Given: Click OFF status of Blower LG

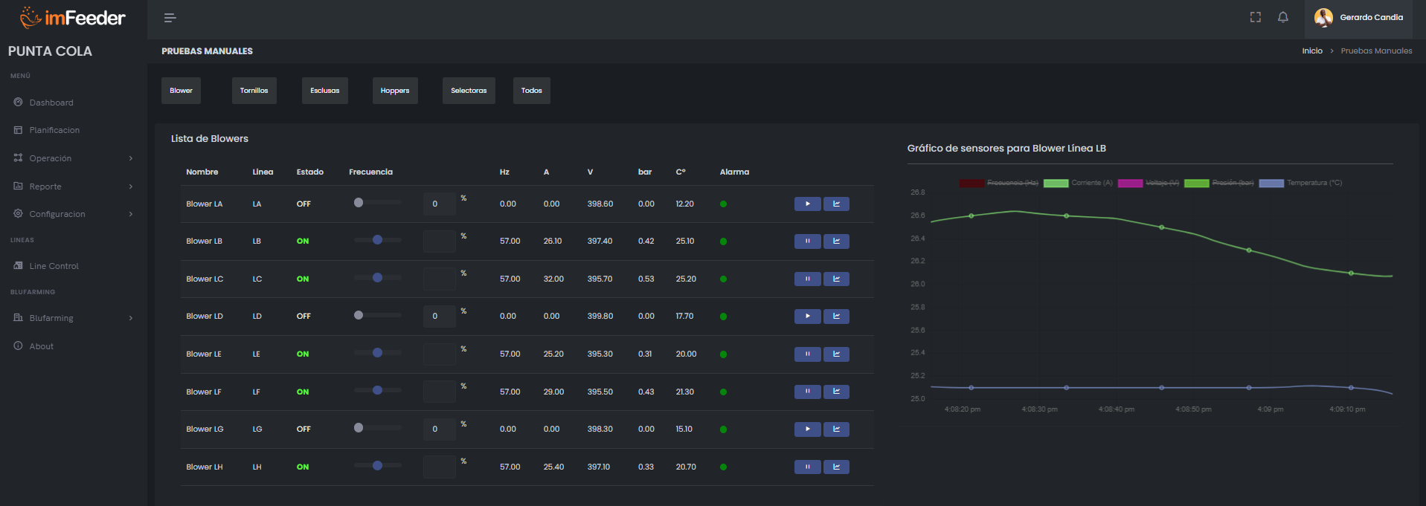Looking at the screenshot, I should pos(303,429).
